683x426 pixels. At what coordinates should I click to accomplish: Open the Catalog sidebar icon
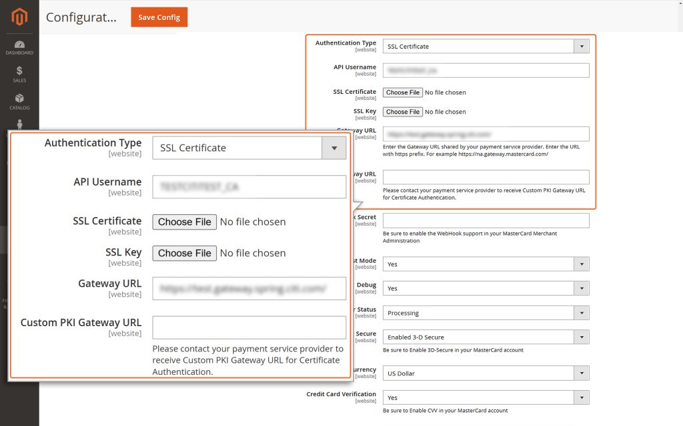tap(19, 102)
